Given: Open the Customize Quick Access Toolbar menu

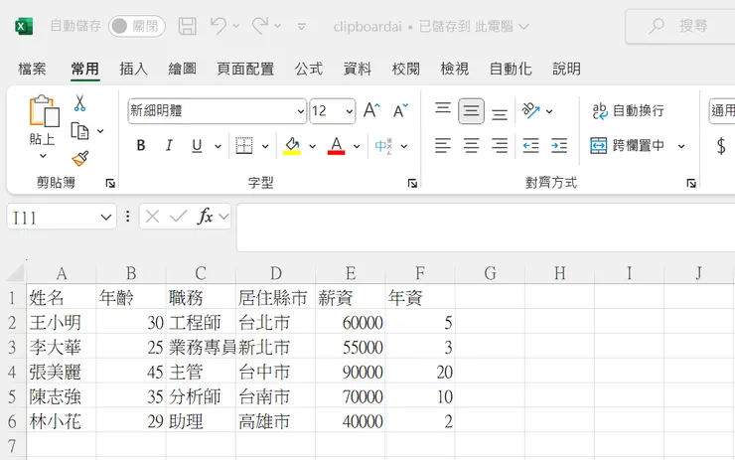Looking at the screenshot, I should tap(302, 27).
